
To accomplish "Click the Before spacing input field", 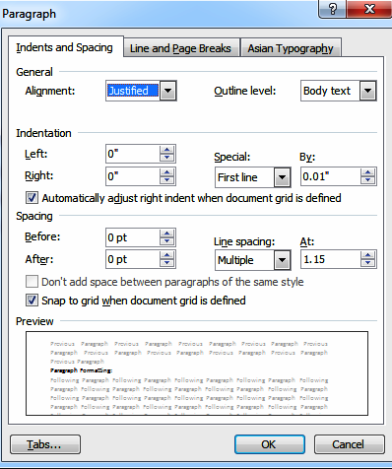I will click(x=133, y=237).
